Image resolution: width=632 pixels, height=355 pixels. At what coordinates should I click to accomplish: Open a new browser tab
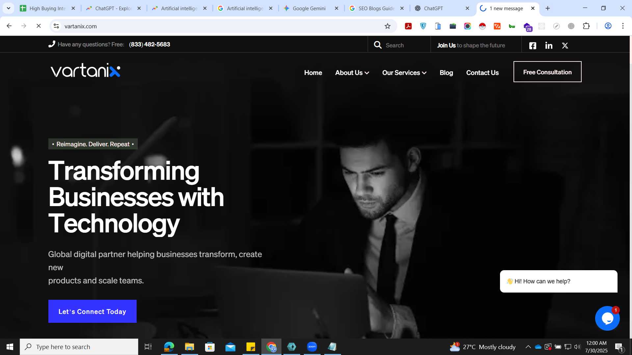(x=548, y=8)
